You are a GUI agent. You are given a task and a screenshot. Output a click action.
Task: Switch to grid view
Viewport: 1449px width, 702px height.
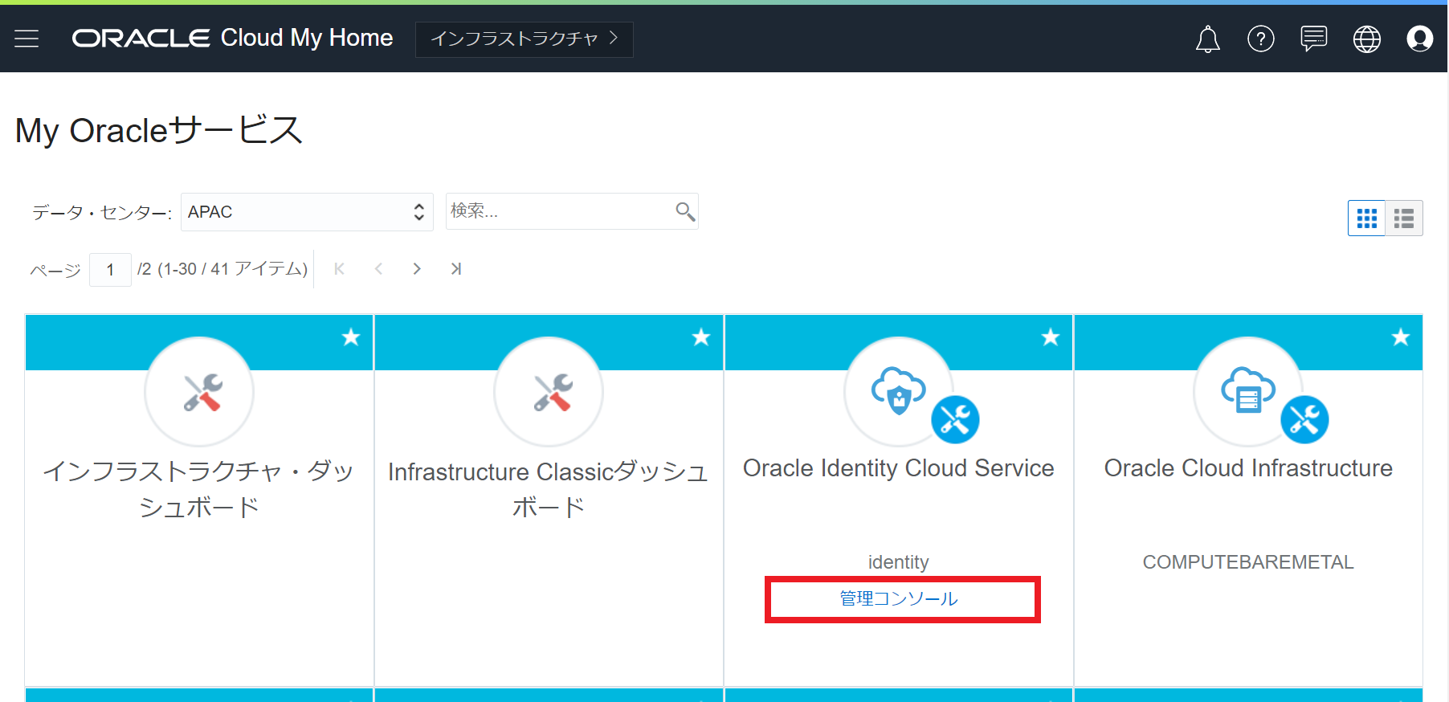click(x=1366, y=218)
